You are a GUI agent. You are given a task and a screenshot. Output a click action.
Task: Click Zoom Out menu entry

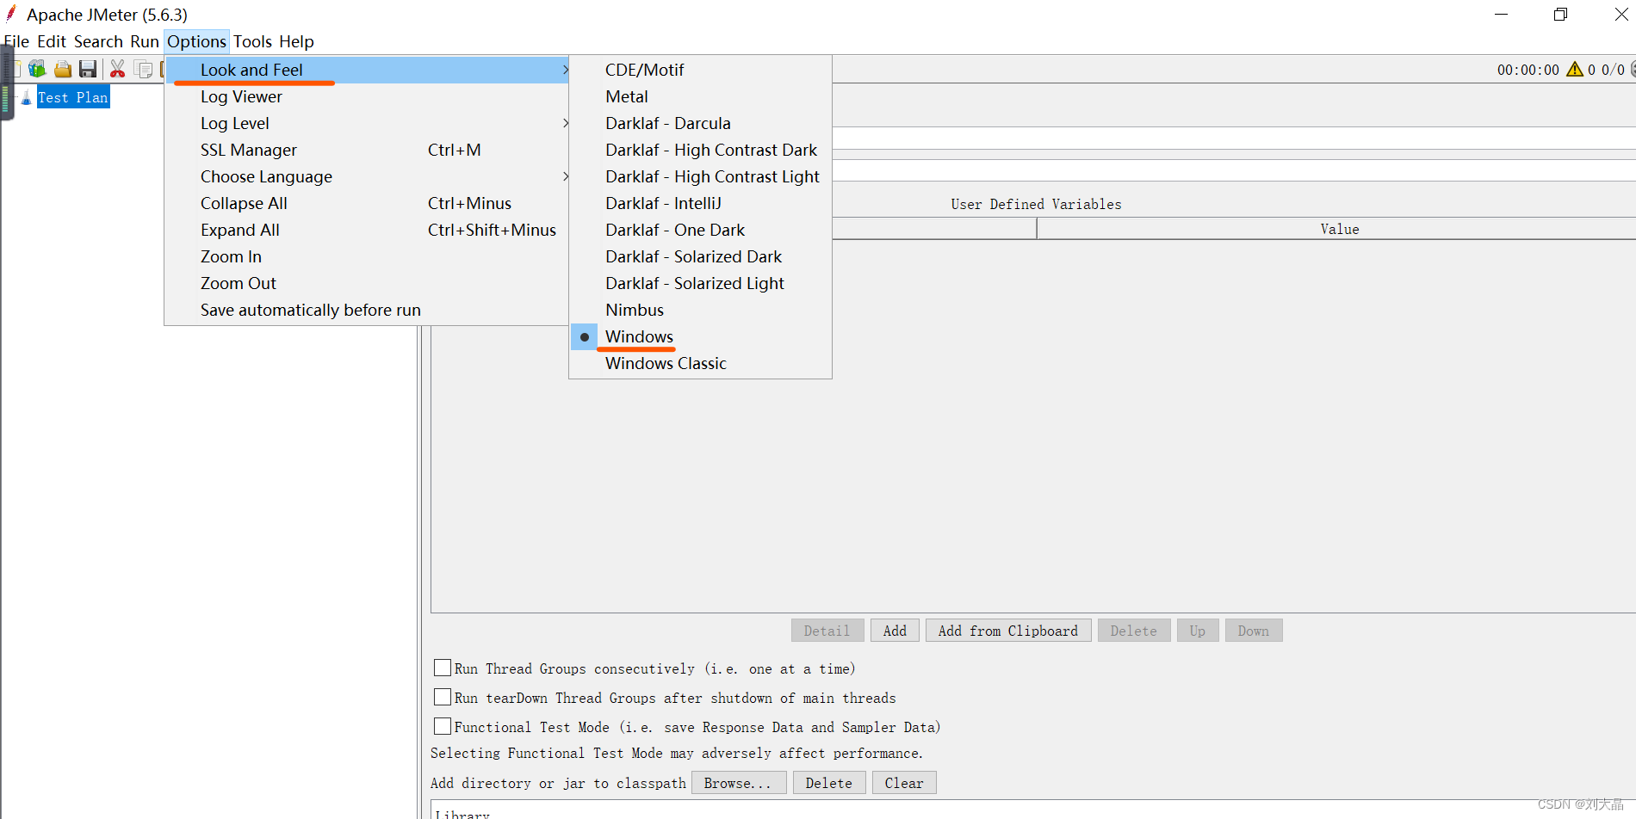pos(367,283)
